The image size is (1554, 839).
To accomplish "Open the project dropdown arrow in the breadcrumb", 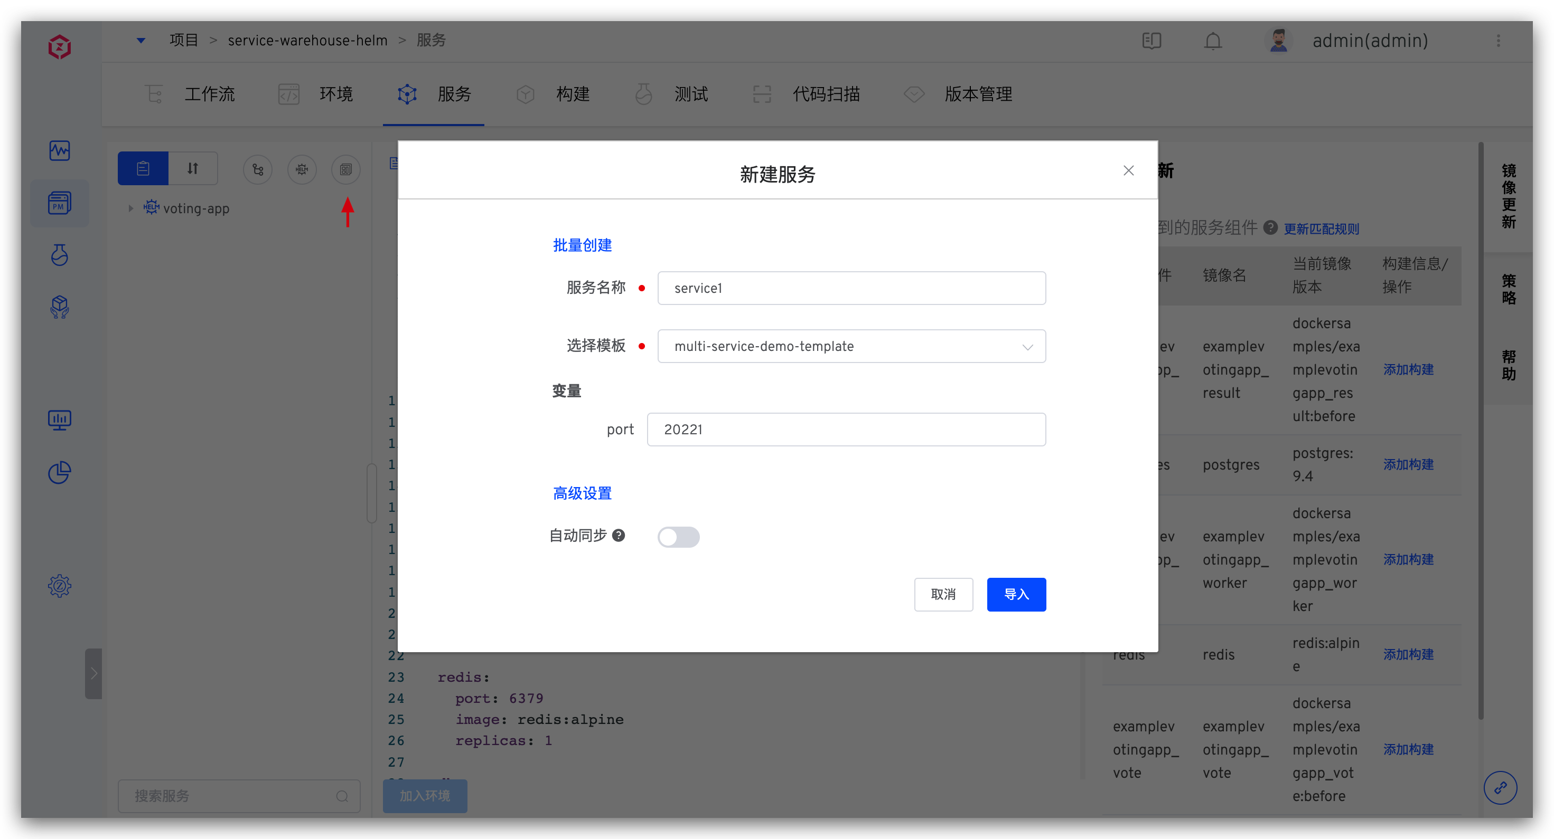I will point(141,41).
